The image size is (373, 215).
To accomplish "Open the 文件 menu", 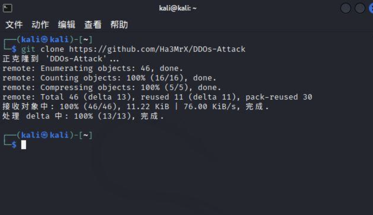I will click(14, 25).
